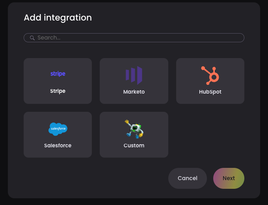This screenshot has height=205, width=268.
Task: Click the magnifying glass search icon
Action: 32,38
